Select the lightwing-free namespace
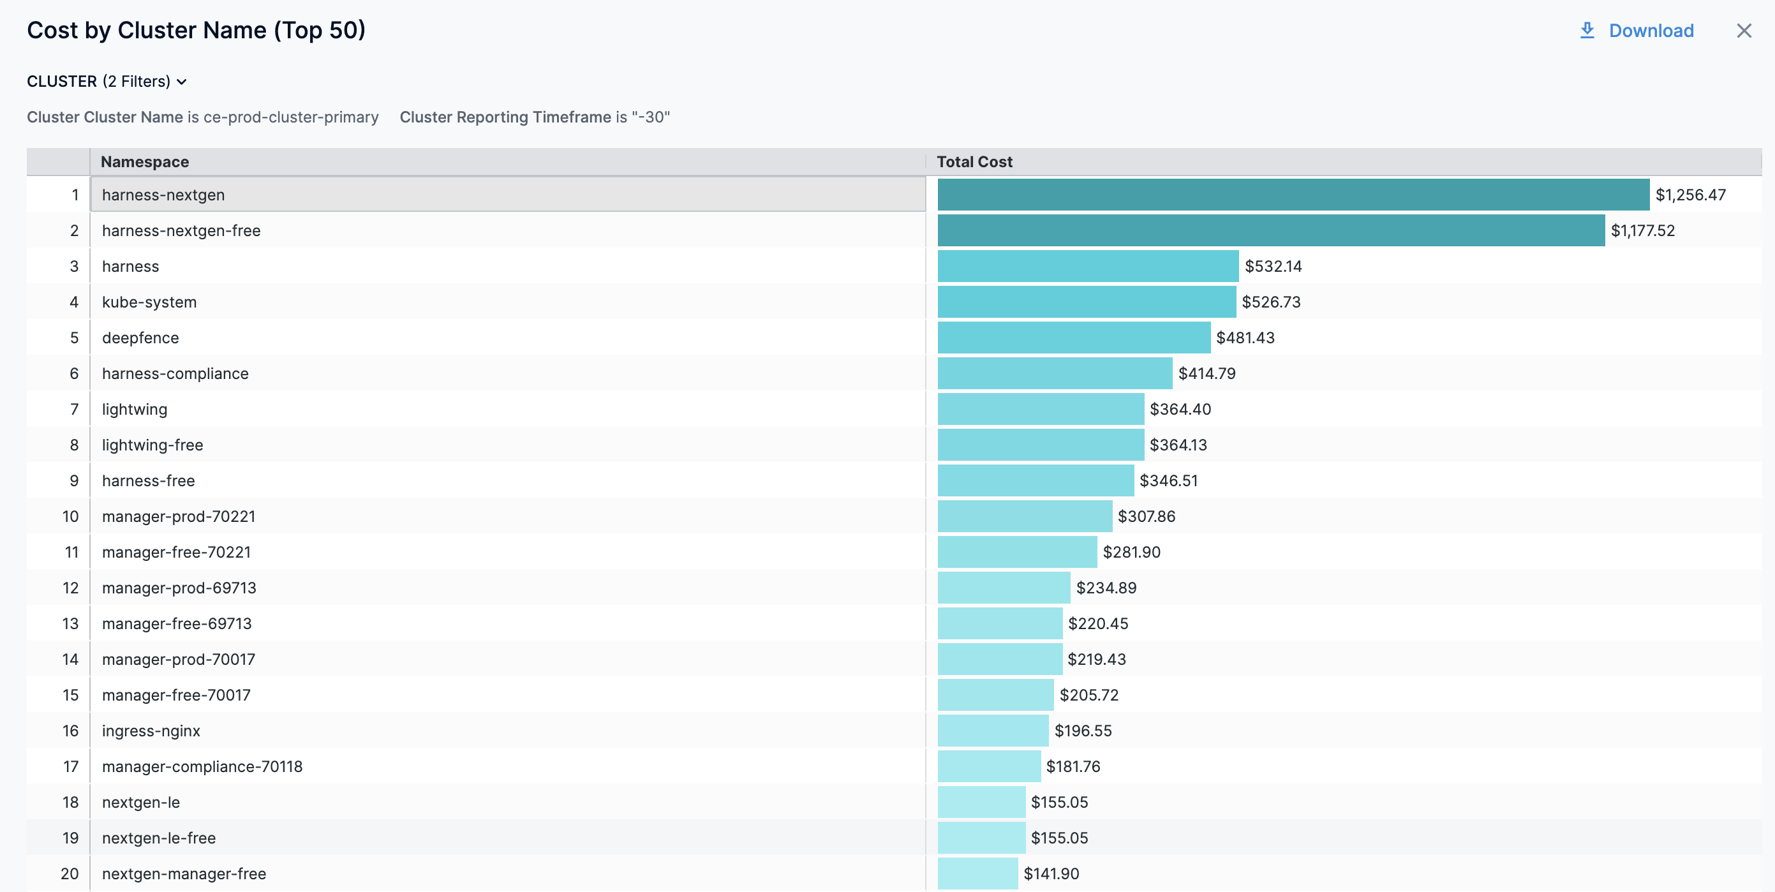This screenshot has width=1775, height=892. [x=152, y=445]
